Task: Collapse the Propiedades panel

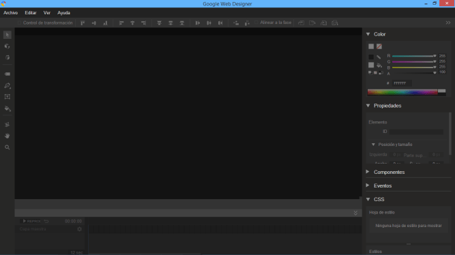Action: coord(368,106)
